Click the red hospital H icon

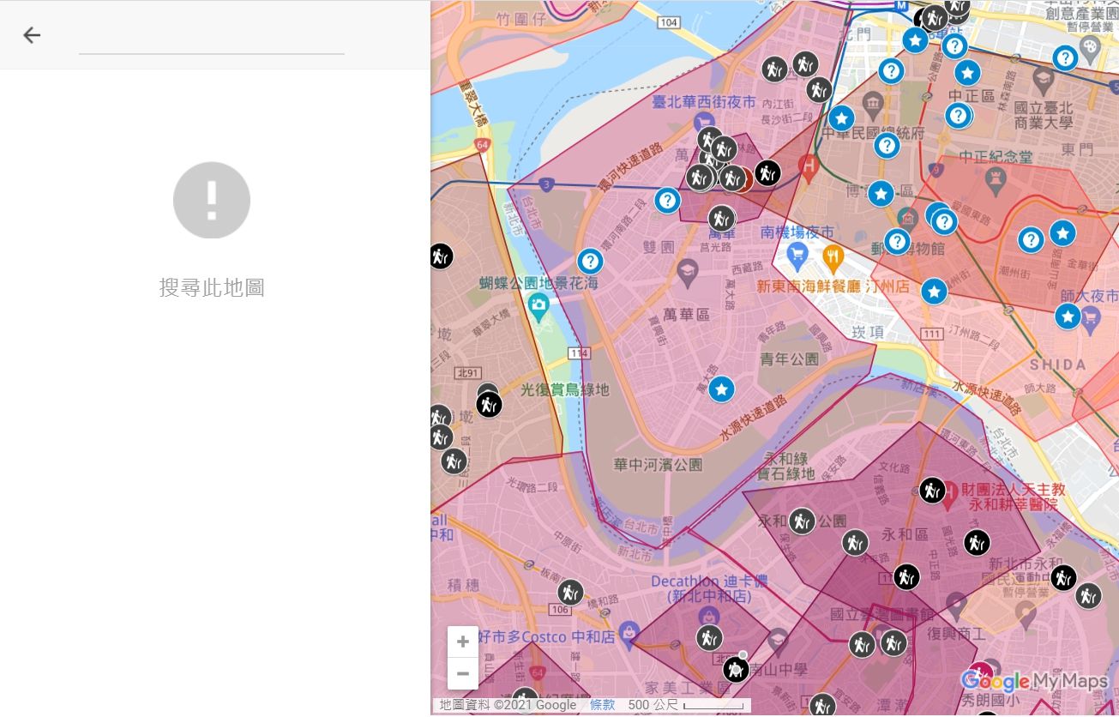point(807,164)
